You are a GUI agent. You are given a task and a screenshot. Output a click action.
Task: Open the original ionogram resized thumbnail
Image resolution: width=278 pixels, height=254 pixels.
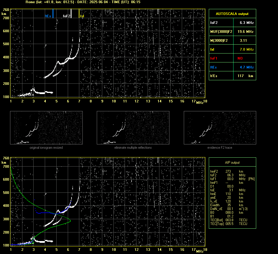(46, 128)
